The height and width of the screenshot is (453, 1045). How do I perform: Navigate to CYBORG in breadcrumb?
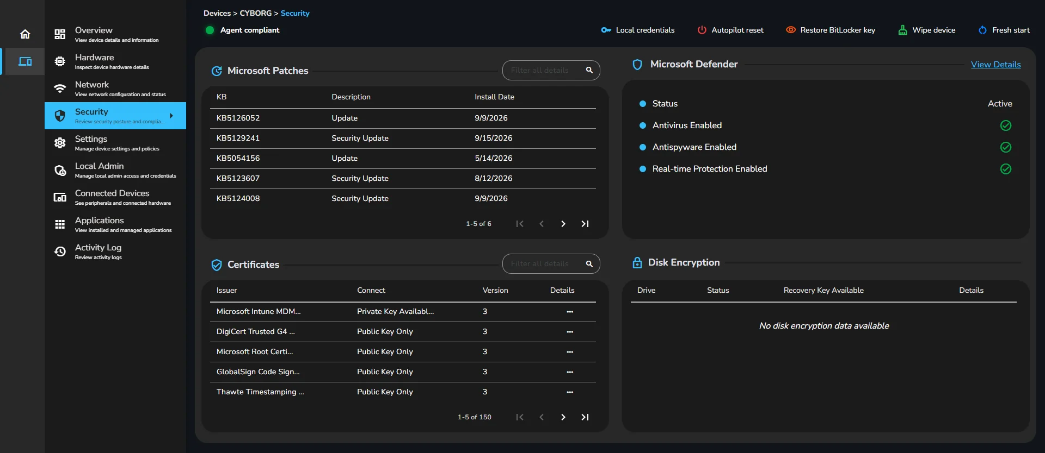click(x=255, y=13)
